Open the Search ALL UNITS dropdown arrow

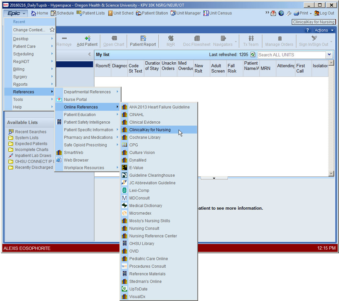click(x=329, y=55)
